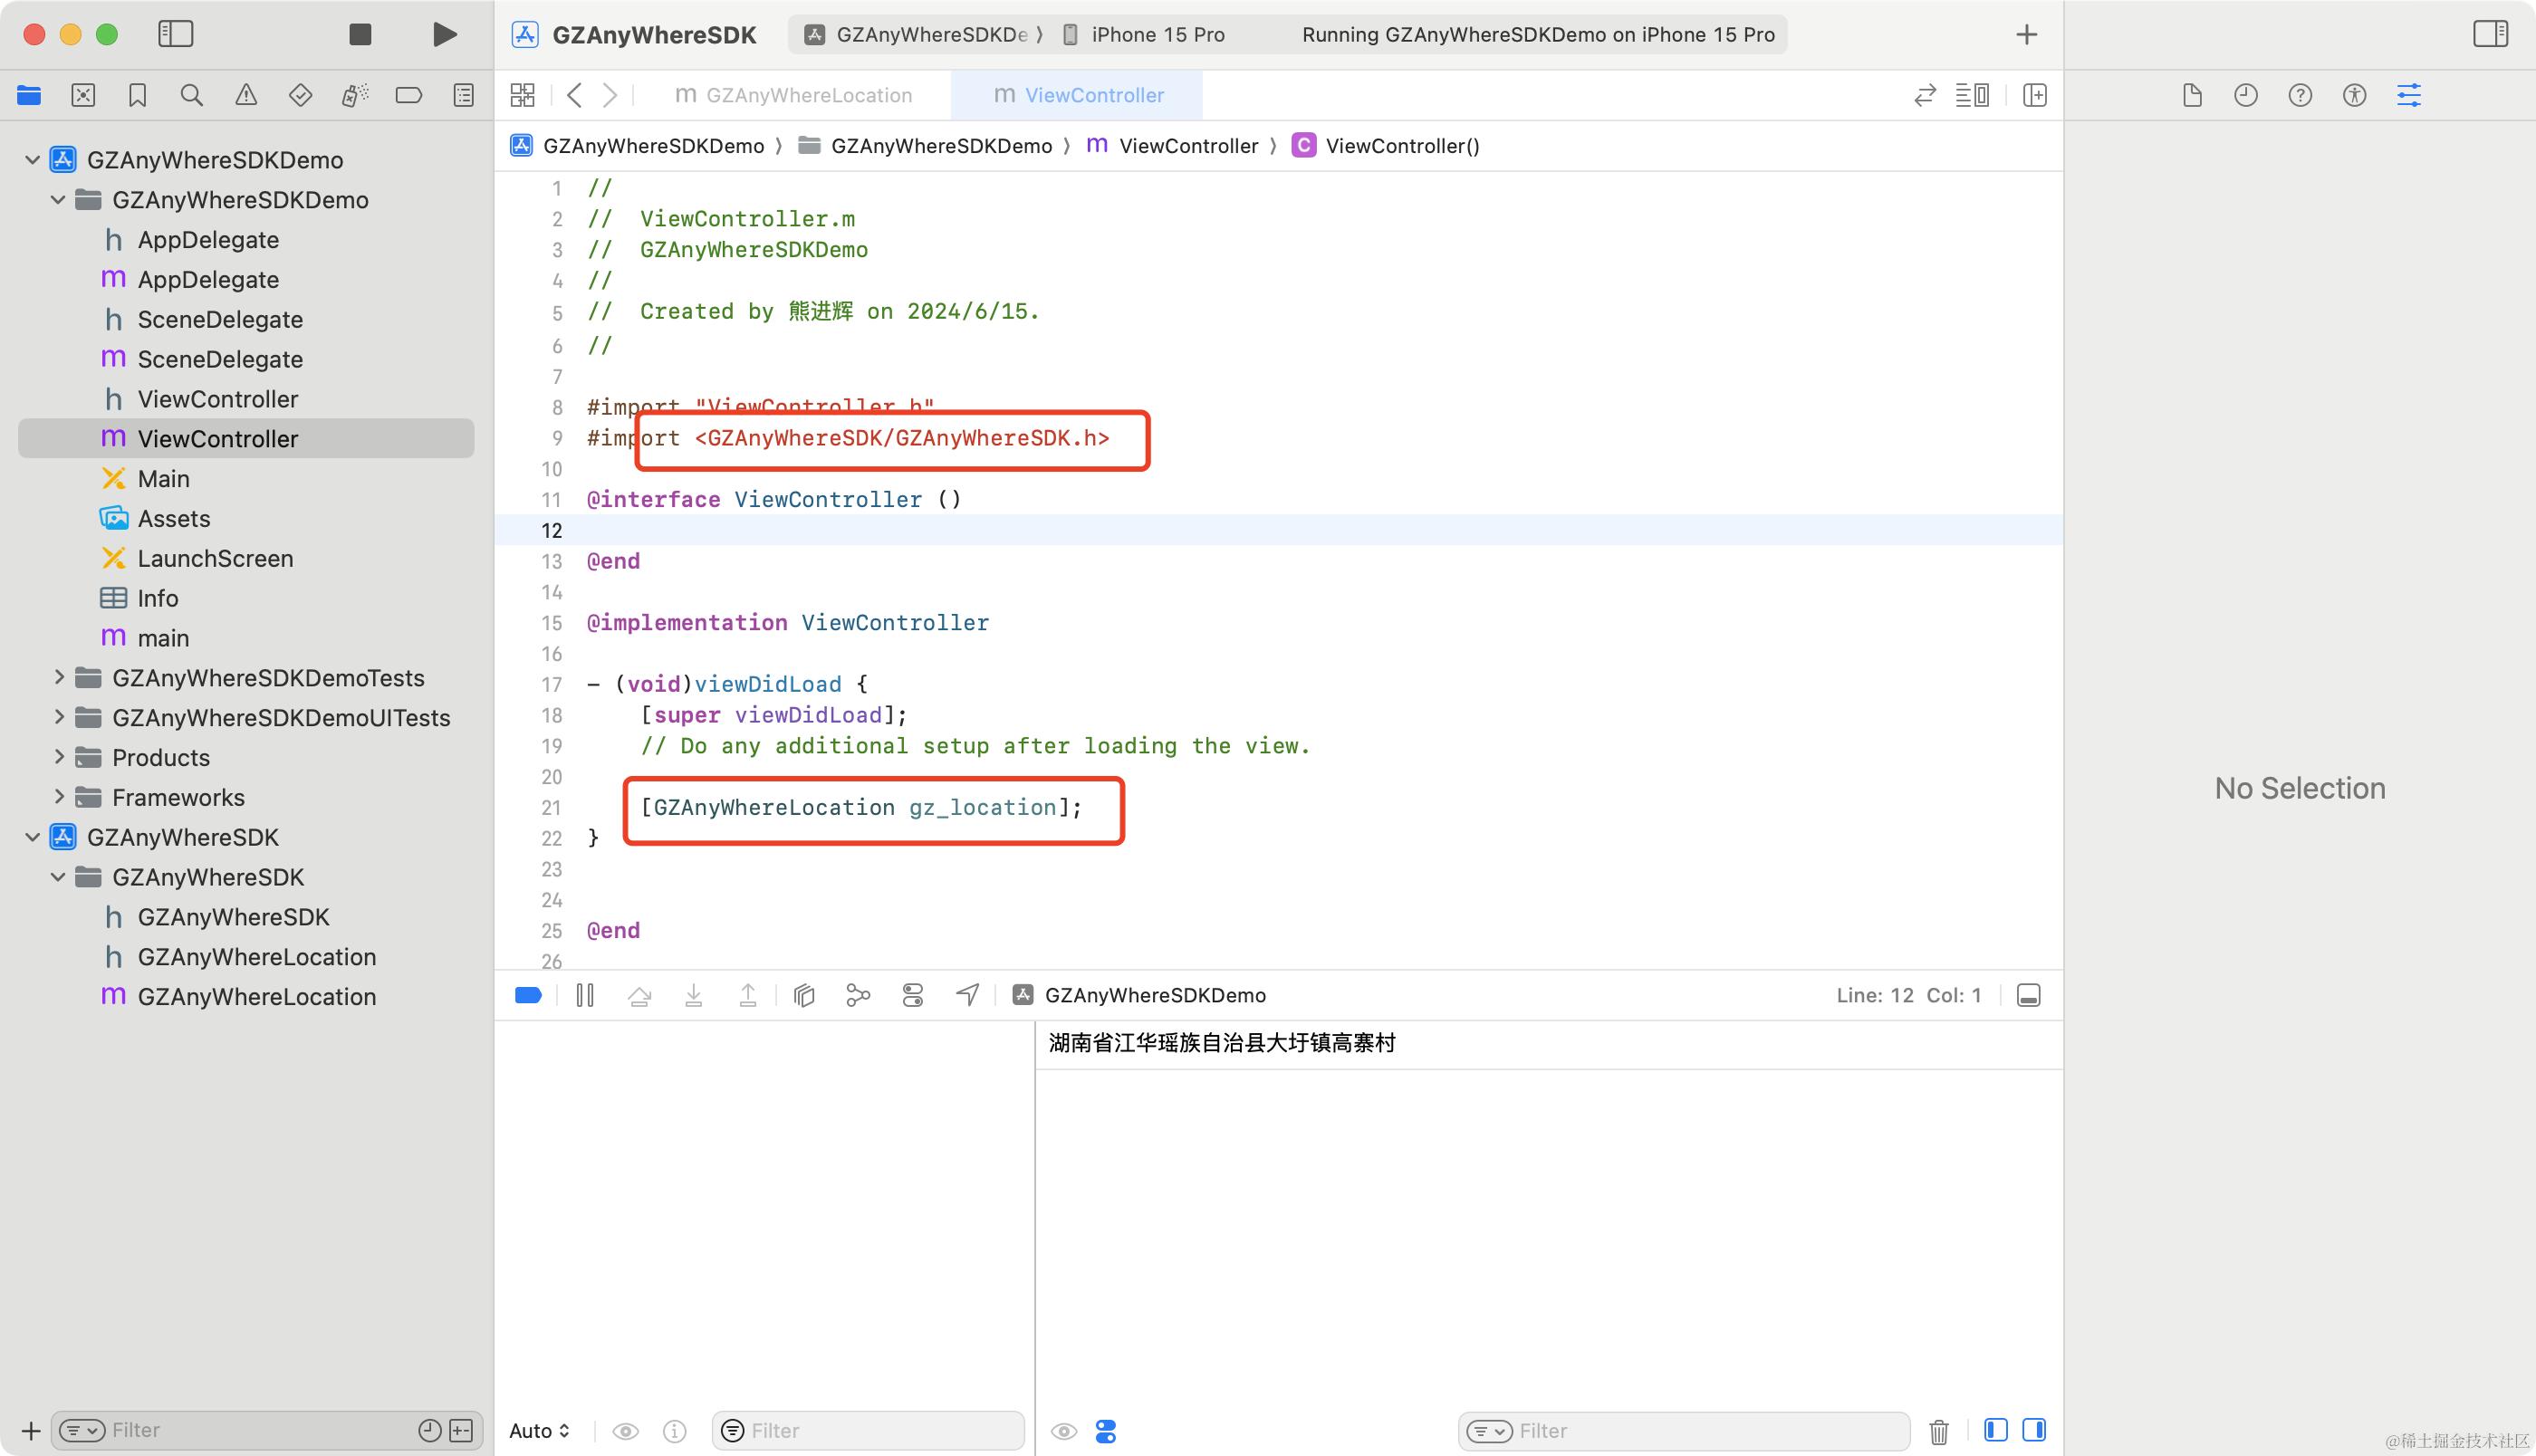
Task: Select AppDelegate header file in navigator
Action: click(208, 240)
